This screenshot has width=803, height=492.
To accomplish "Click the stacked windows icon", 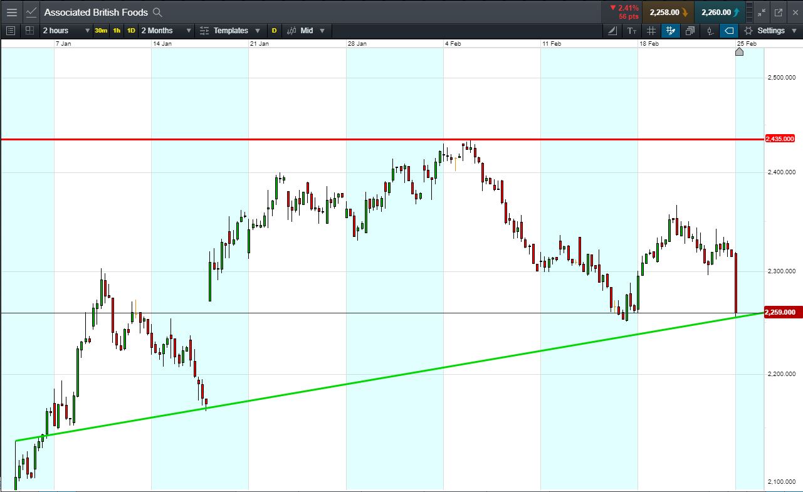I will coord(690,30).
